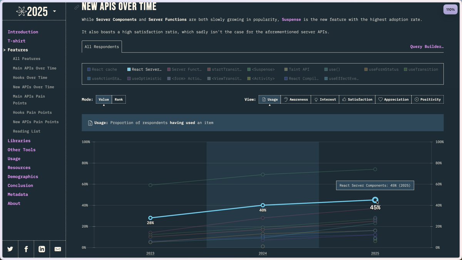Switch view to Appreciation
Image resolution: width=462 pixels, height=260 pixels.
click(x=393, y=99)
